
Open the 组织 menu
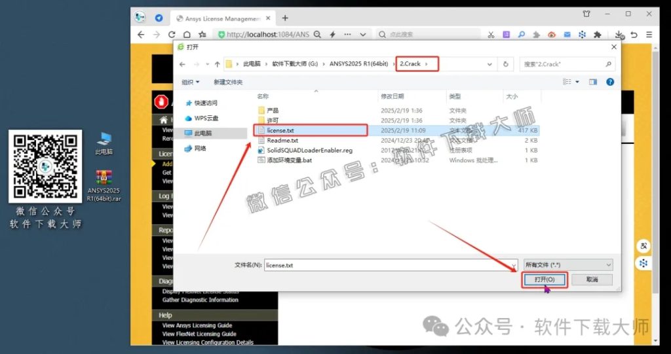pyautogui.click(x=191, y=82)
